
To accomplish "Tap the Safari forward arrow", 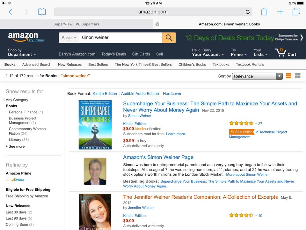I will pyautogui.click(x=26, y=12).
